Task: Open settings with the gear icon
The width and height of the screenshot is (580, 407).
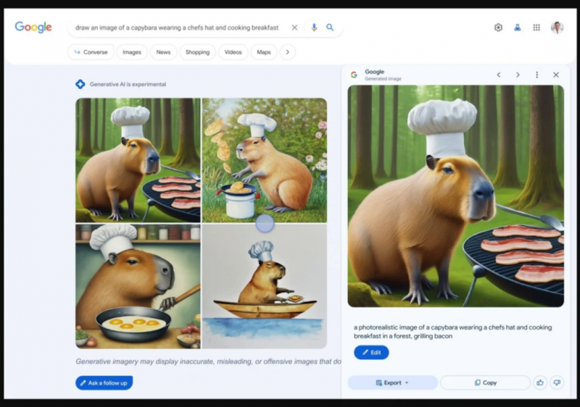Action: pos(498,28)
